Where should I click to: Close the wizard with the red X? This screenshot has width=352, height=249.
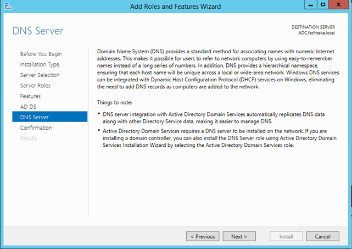coord(339,5)
